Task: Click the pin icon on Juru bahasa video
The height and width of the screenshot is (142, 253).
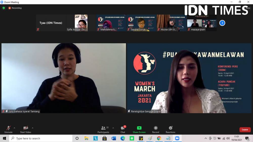Action: [7, 111]
